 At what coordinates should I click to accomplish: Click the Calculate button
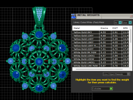pyautogui.click(x=102, y=89)
